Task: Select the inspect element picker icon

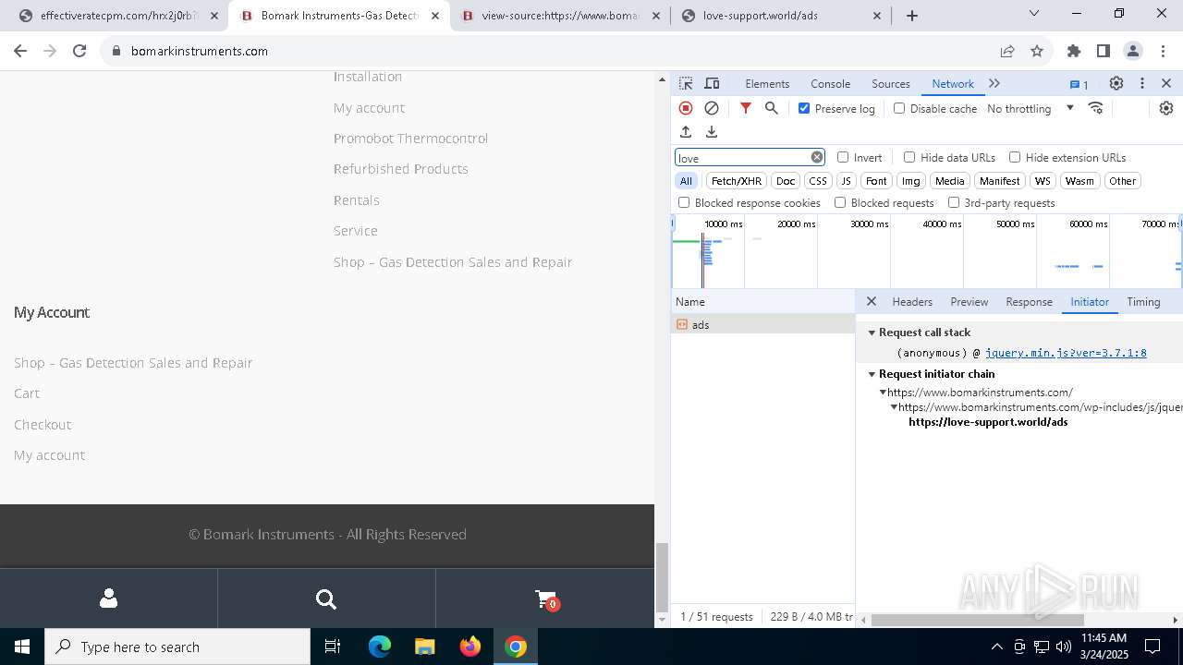Action: [x=686, y=83]
